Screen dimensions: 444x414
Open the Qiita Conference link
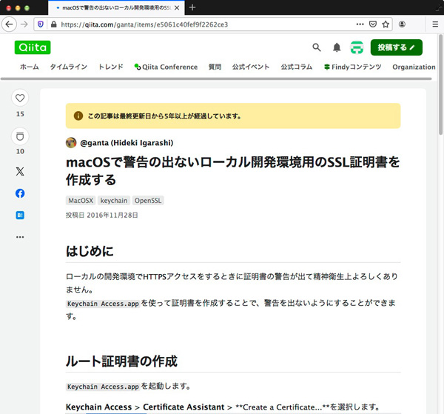point(166,67)
